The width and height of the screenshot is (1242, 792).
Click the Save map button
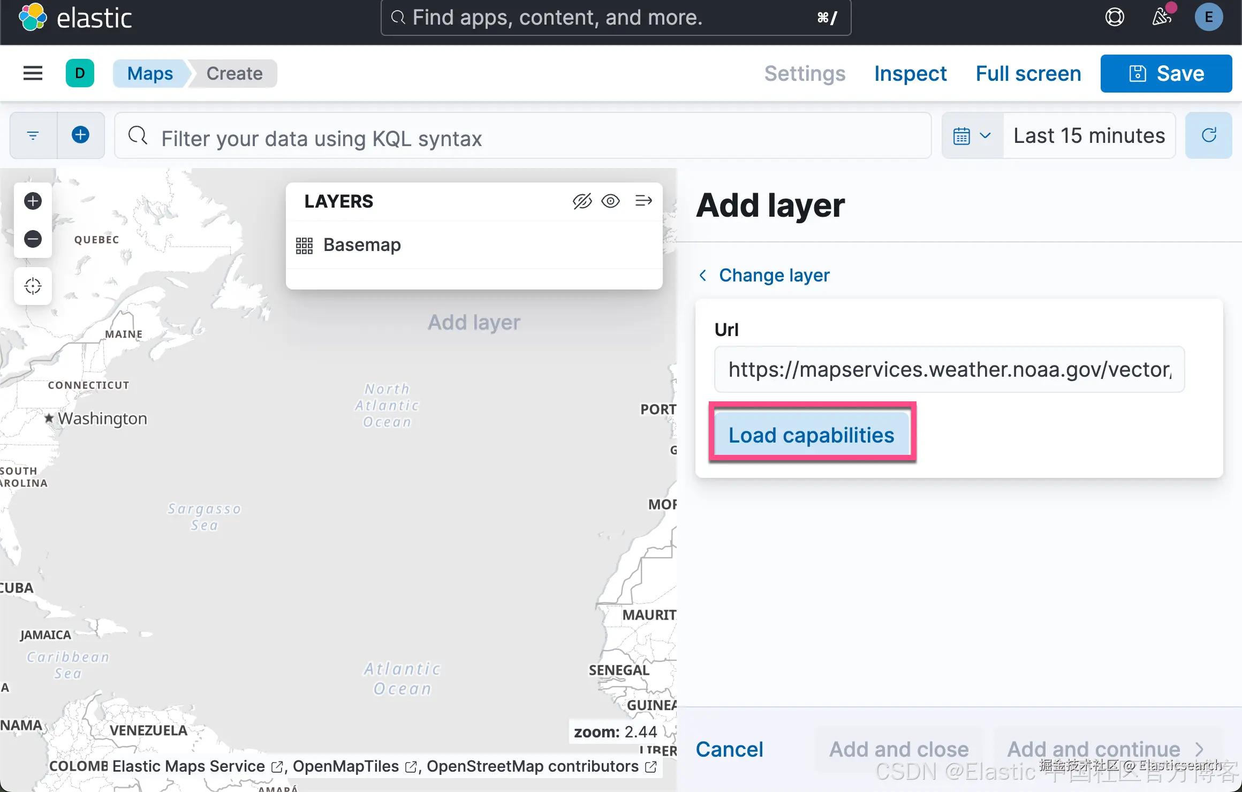[1166, 73]
